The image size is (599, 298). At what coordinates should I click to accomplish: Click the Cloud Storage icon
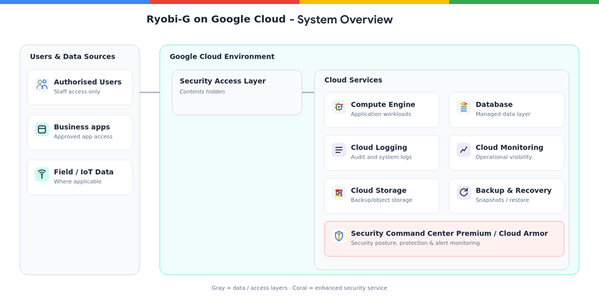[339, 193]
